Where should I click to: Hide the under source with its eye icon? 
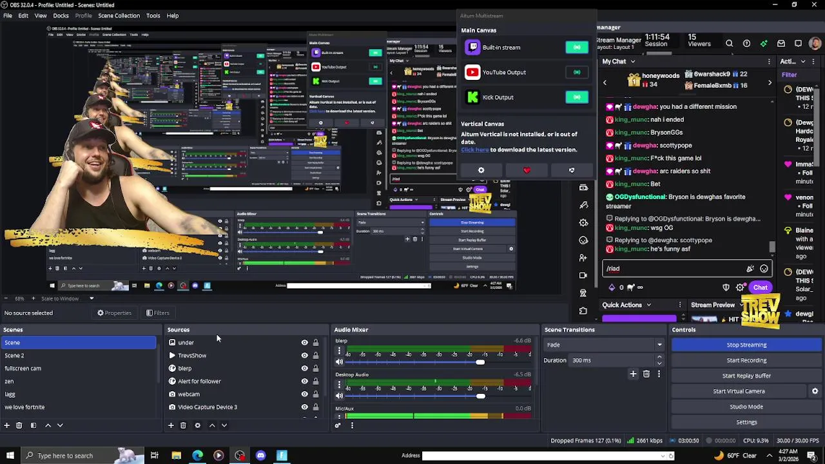click(x=304, y=343)
